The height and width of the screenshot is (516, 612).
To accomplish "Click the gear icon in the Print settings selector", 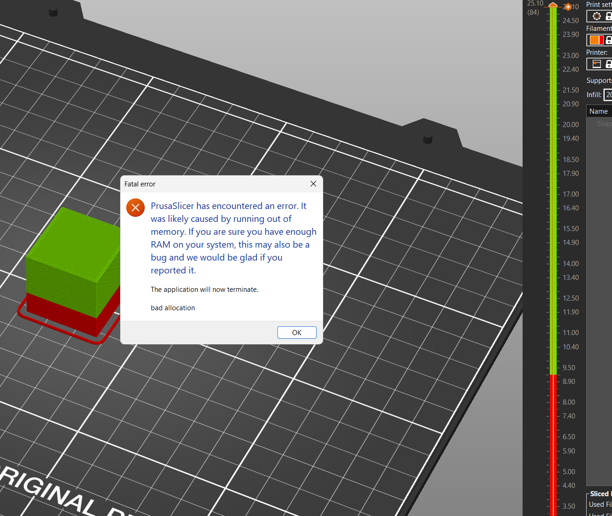I will coord(597,16).
